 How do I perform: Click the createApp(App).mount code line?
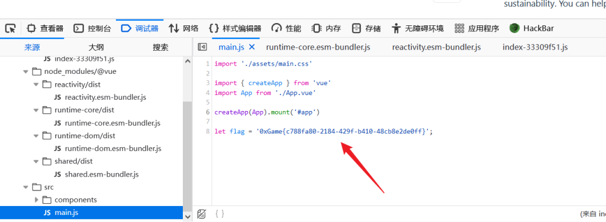pyautogui.click(x=267, y=112)
